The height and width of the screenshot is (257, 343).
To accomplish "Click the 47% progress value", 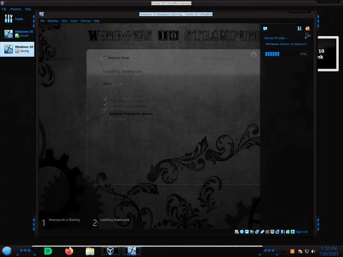I will (x=303, y=54).
